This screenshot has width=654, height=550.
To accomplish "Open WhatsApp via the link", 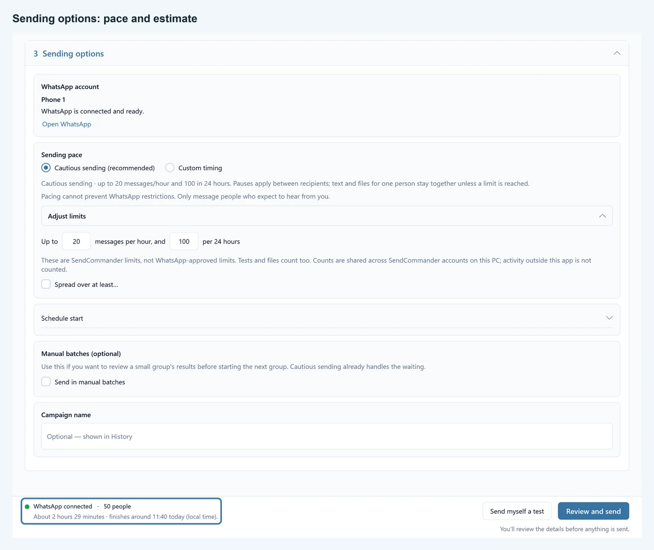I will [x=67, y=124].
